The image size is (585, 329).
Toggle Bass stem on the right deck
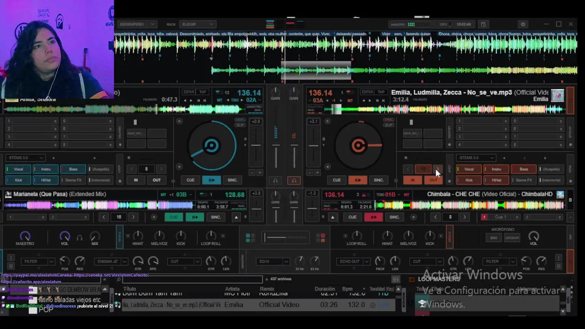pos(524,169)
